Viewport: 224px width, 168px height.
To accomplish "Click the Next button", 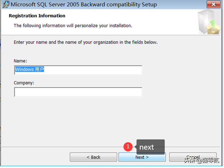I will 142,157.
